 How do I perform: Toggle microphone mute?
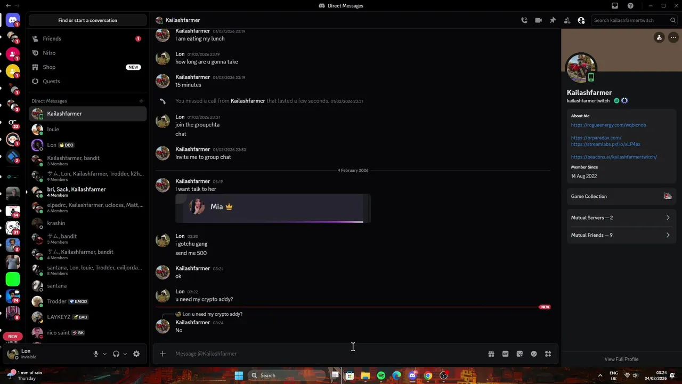coord(96,354)
